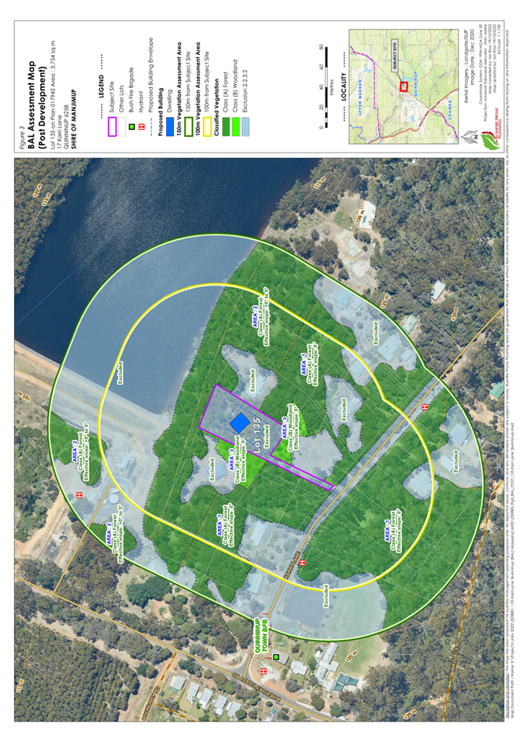Click the Other Lots legend box
Image resolution: width=523 pixels, height=739 pixels.
coord(123,127)
